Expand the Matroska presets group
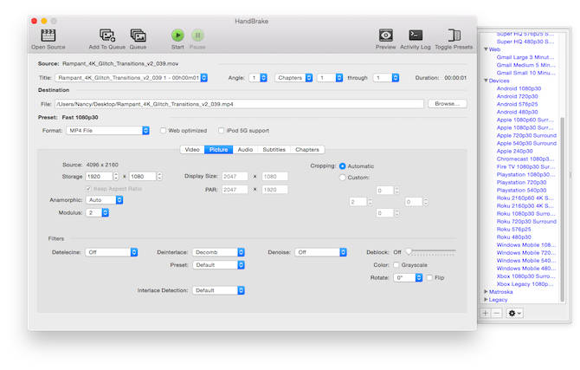580x370 pixels. point(486,292)
